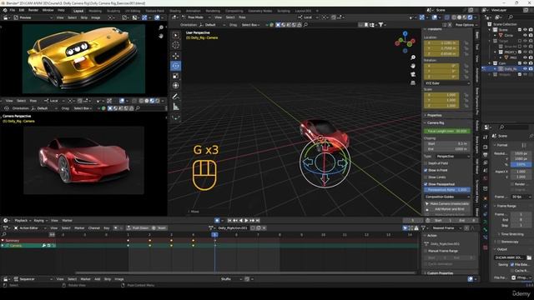This screenshot has width=534, height=300.
Task: Select the Measure tool in viewport toolbar
Action: [176, 107]
